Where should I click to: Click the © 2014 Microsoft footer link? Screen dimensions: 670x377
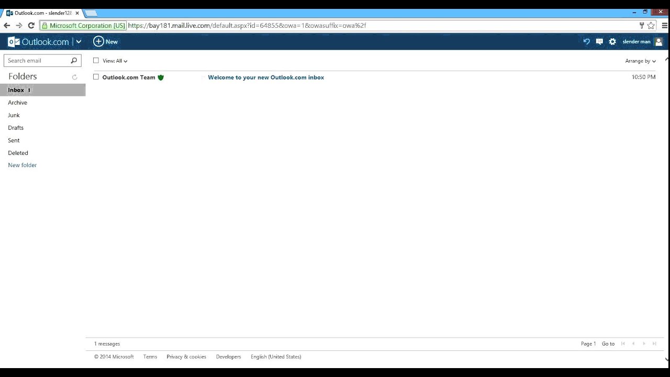[114, 357]
